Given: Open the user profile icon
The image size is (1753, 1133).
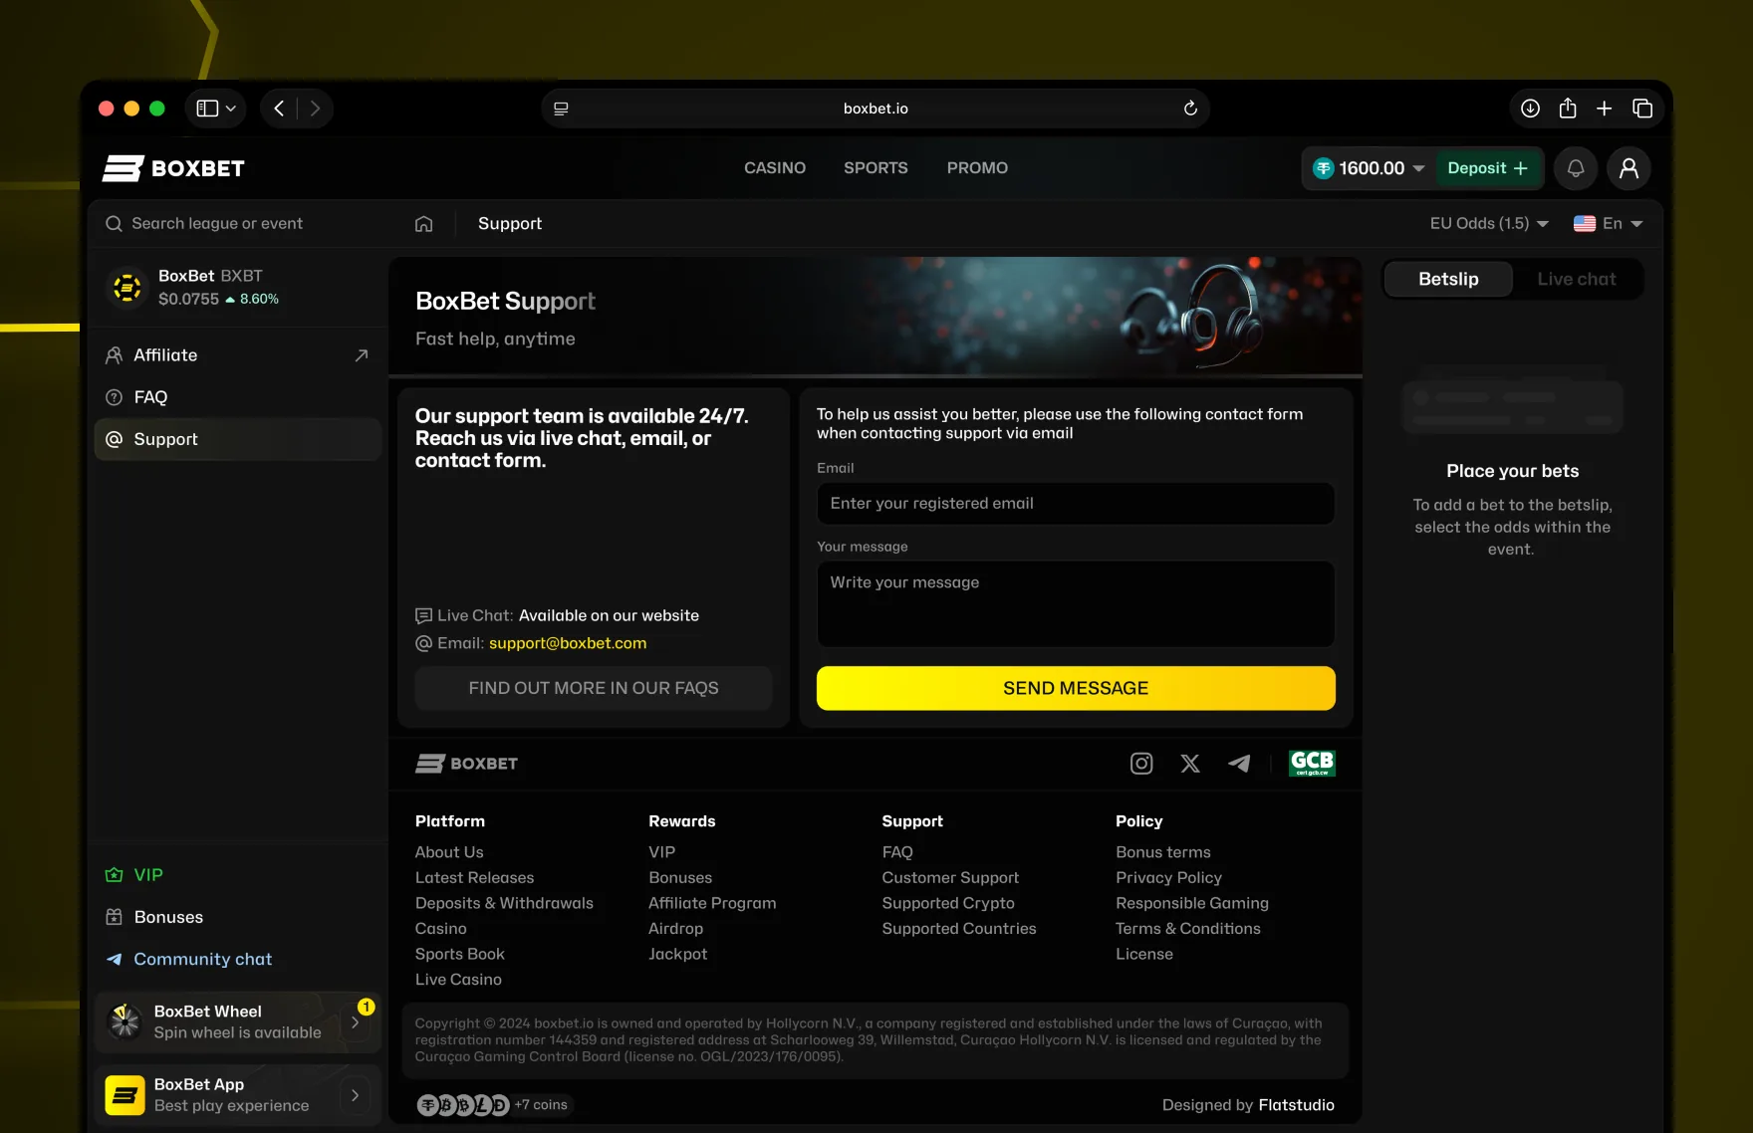Looking at the screenshot, I should 1628,168.
